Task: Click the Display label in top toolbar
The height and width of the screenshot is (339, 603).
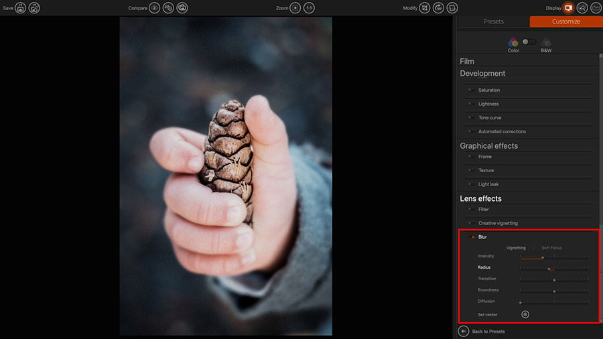Action: 553,7
